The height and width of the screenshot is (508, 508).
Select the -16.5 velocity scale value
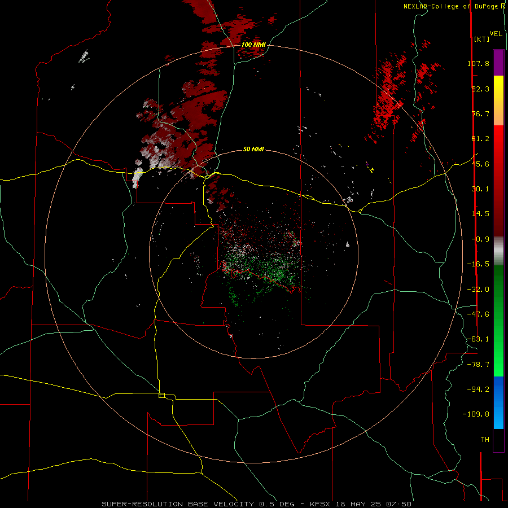click(x=478, y=264)
